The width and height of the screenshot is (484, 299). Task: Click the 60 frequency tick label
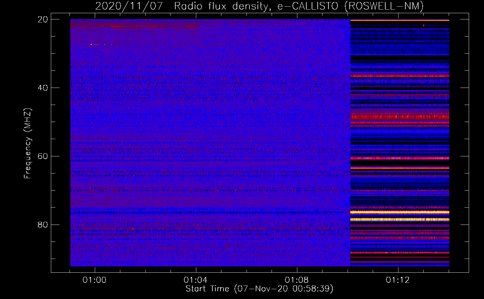[43, 156]
